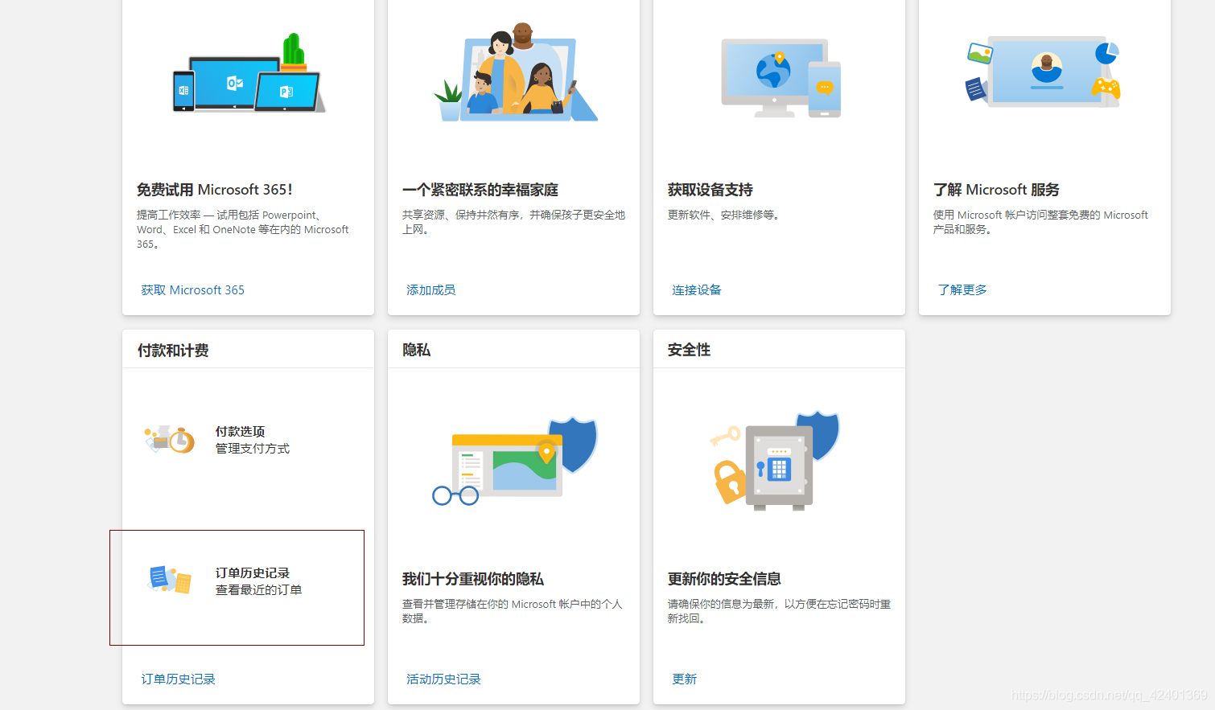Click 我们十分重视你的隐私 heading
This screenshot has width=1215, height=710.
pyautogui.click(x=473, y=579)
